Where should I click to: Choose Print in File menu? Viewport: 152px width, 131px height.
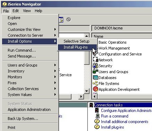point(29,128)
